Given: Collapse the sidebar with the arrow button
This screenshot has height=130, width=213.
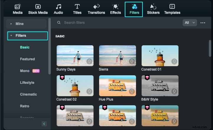Looking at the screenshot, I should tap(44, 124).
